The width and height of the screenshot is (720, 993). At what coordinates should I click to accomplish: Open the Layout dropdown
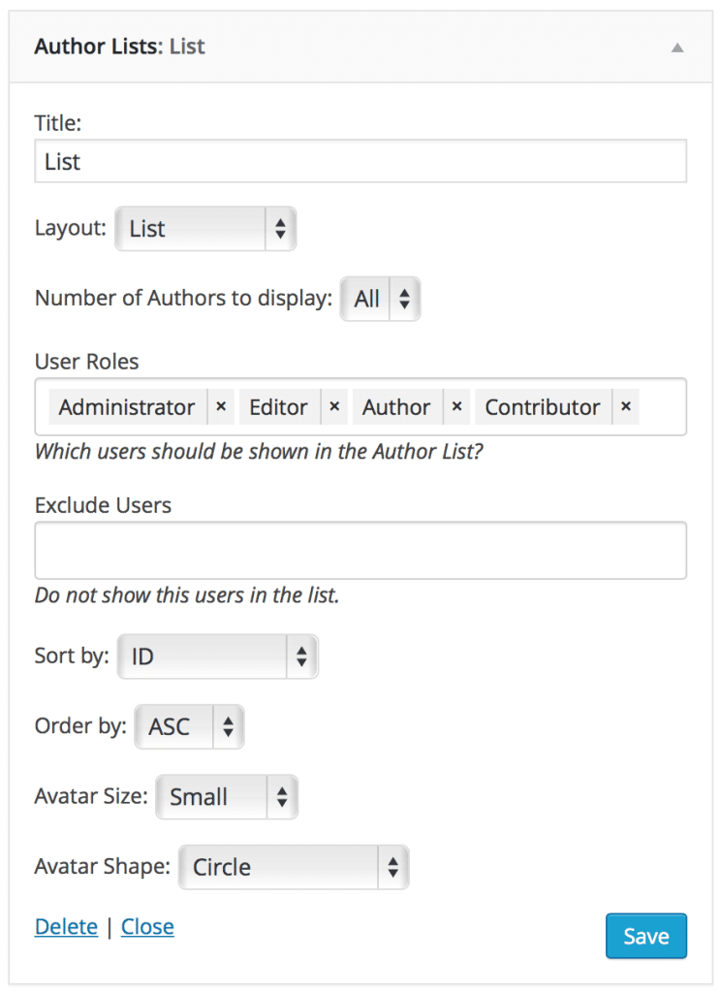coord(203,229)
